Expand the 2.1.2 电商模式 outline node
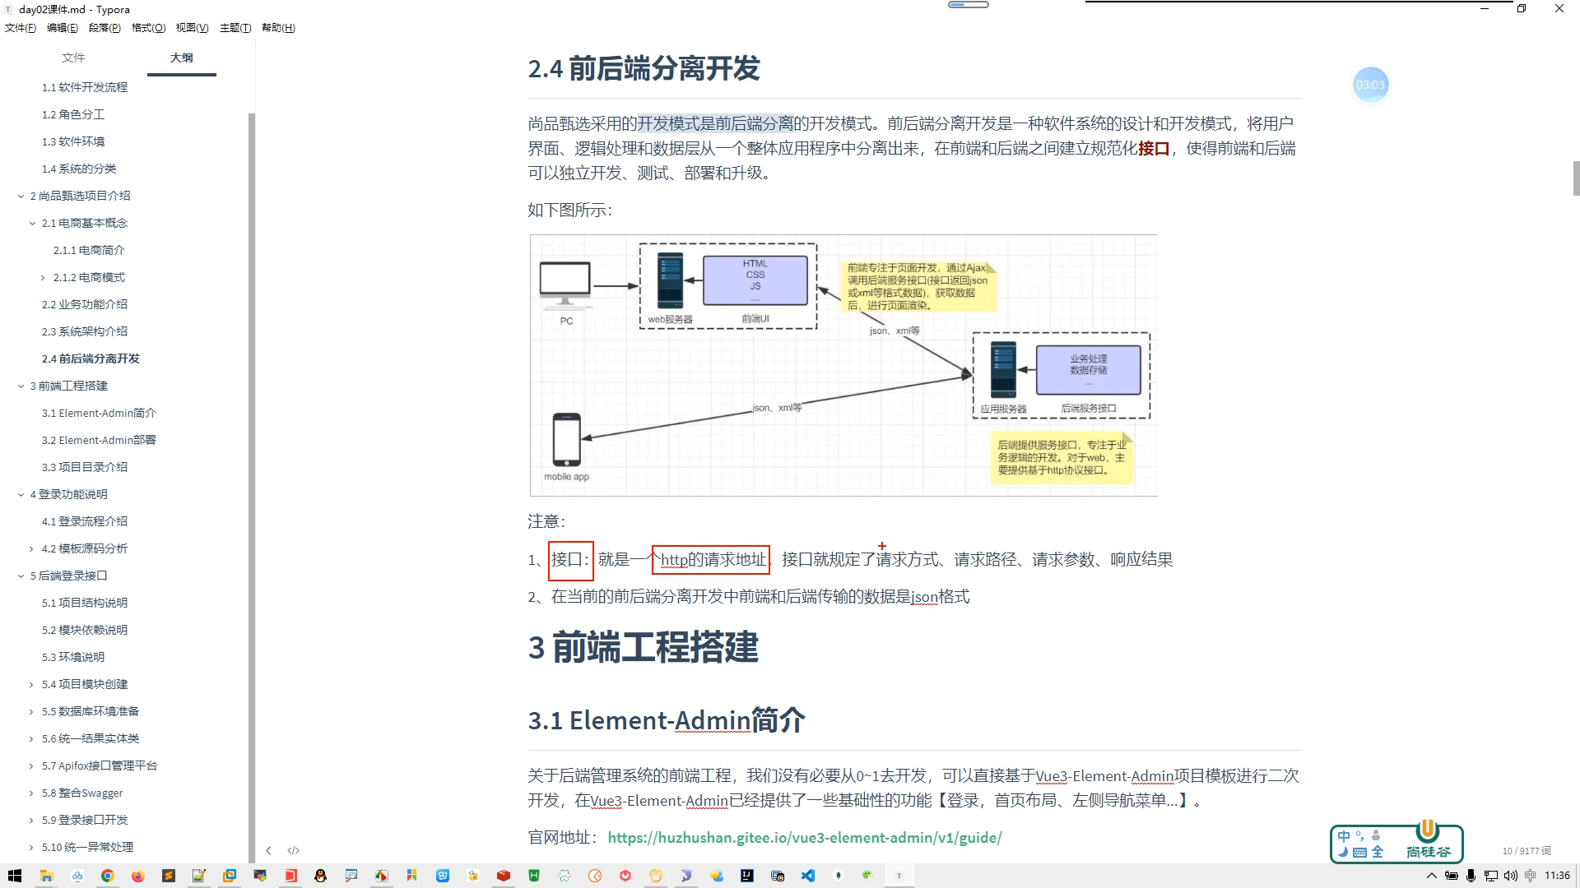The image size is (1580, 888). point(44,277)
